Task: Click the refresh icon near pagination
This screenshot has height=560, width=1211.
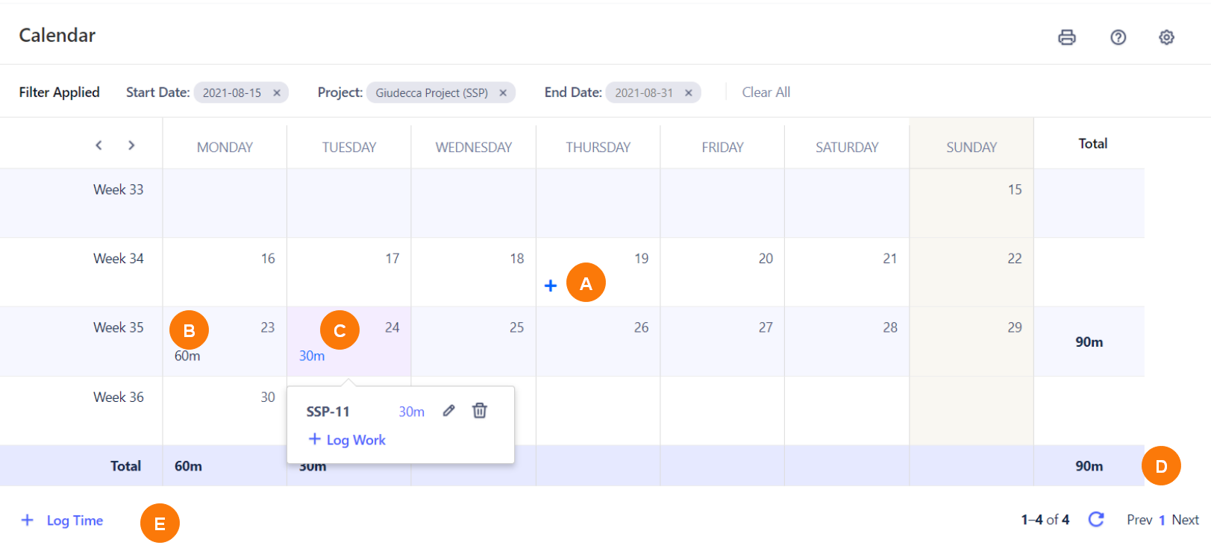Action: (1095, 519)
